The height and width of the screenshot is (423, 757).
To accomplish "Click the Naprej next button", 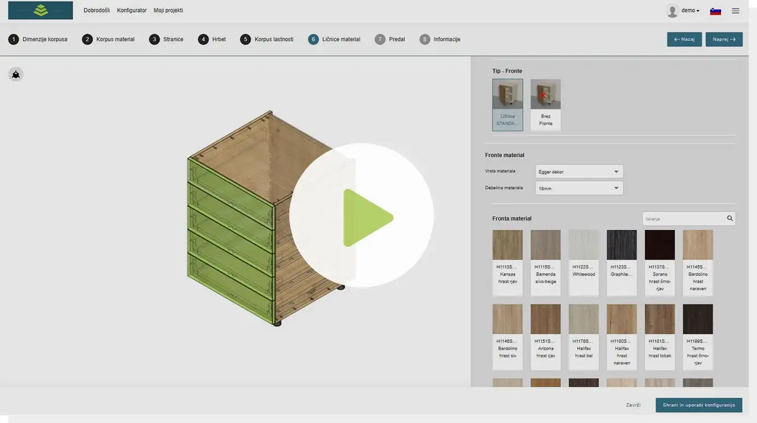I will [x=724, y=39].
